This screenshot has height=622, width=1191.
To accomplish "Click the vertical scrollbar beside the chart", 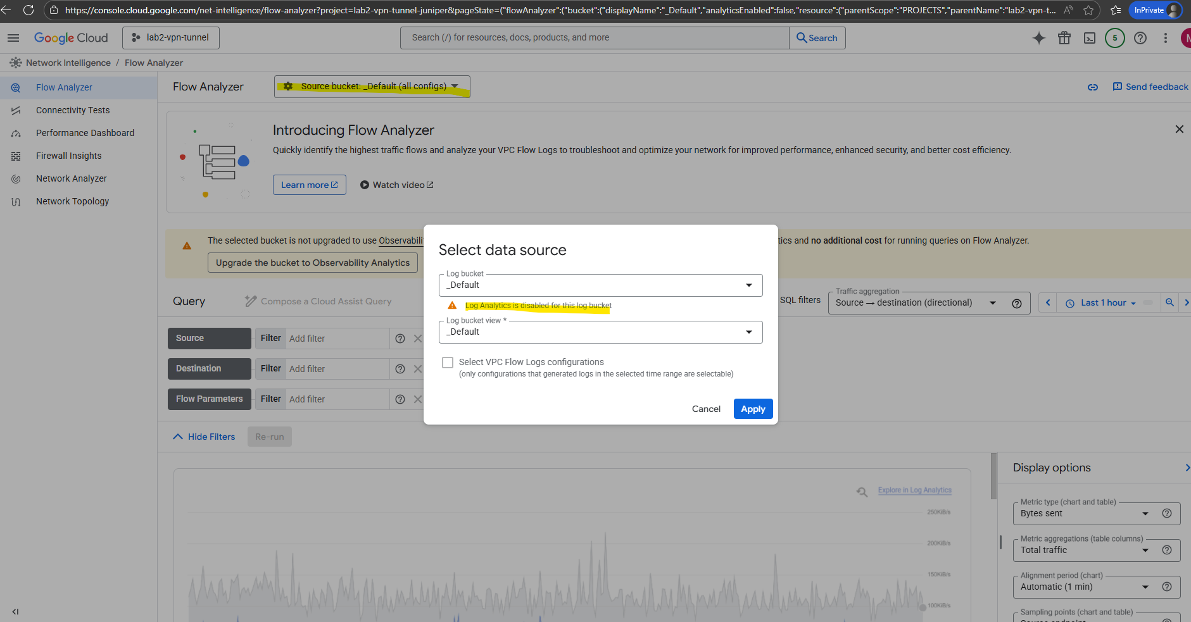I will coord(993,476).
